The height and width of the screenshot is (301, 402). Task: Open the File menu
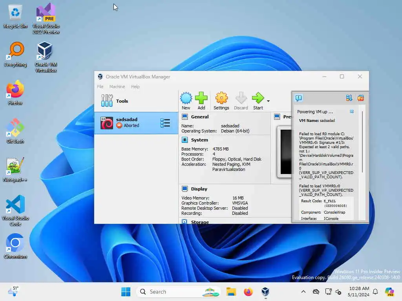[100, 87]
